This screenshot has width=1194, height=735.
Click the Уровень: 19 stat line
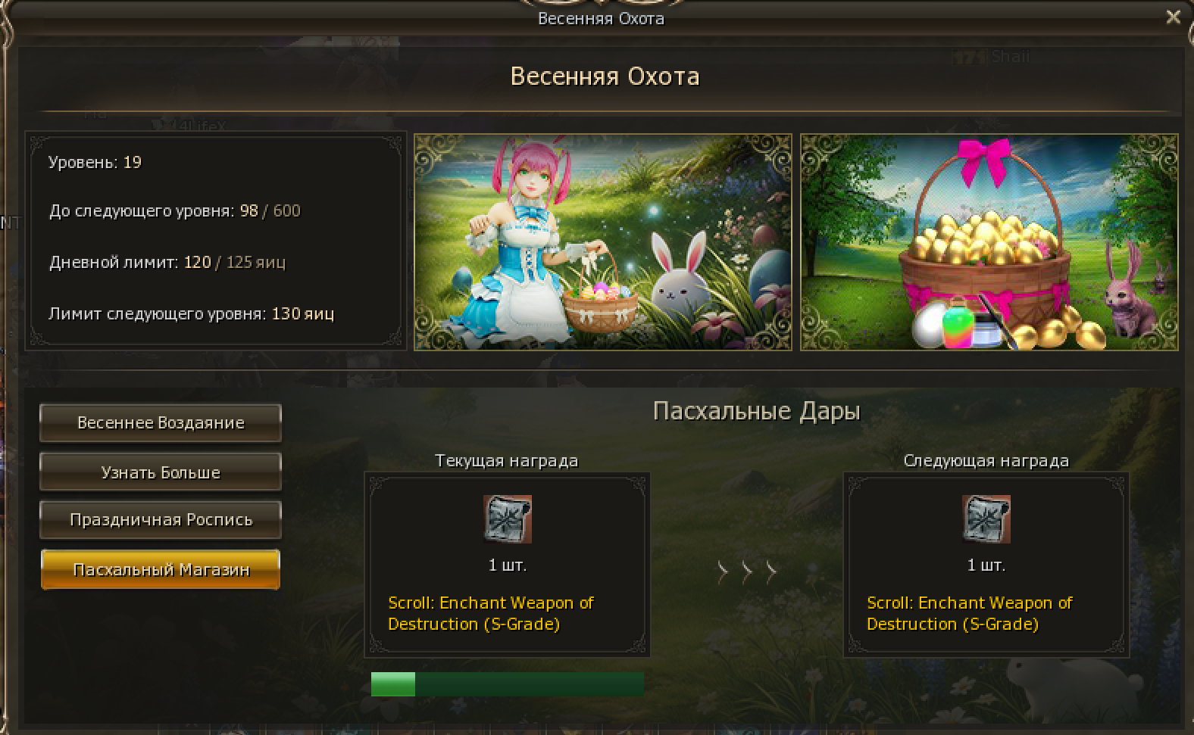click(x=95, y=162)
